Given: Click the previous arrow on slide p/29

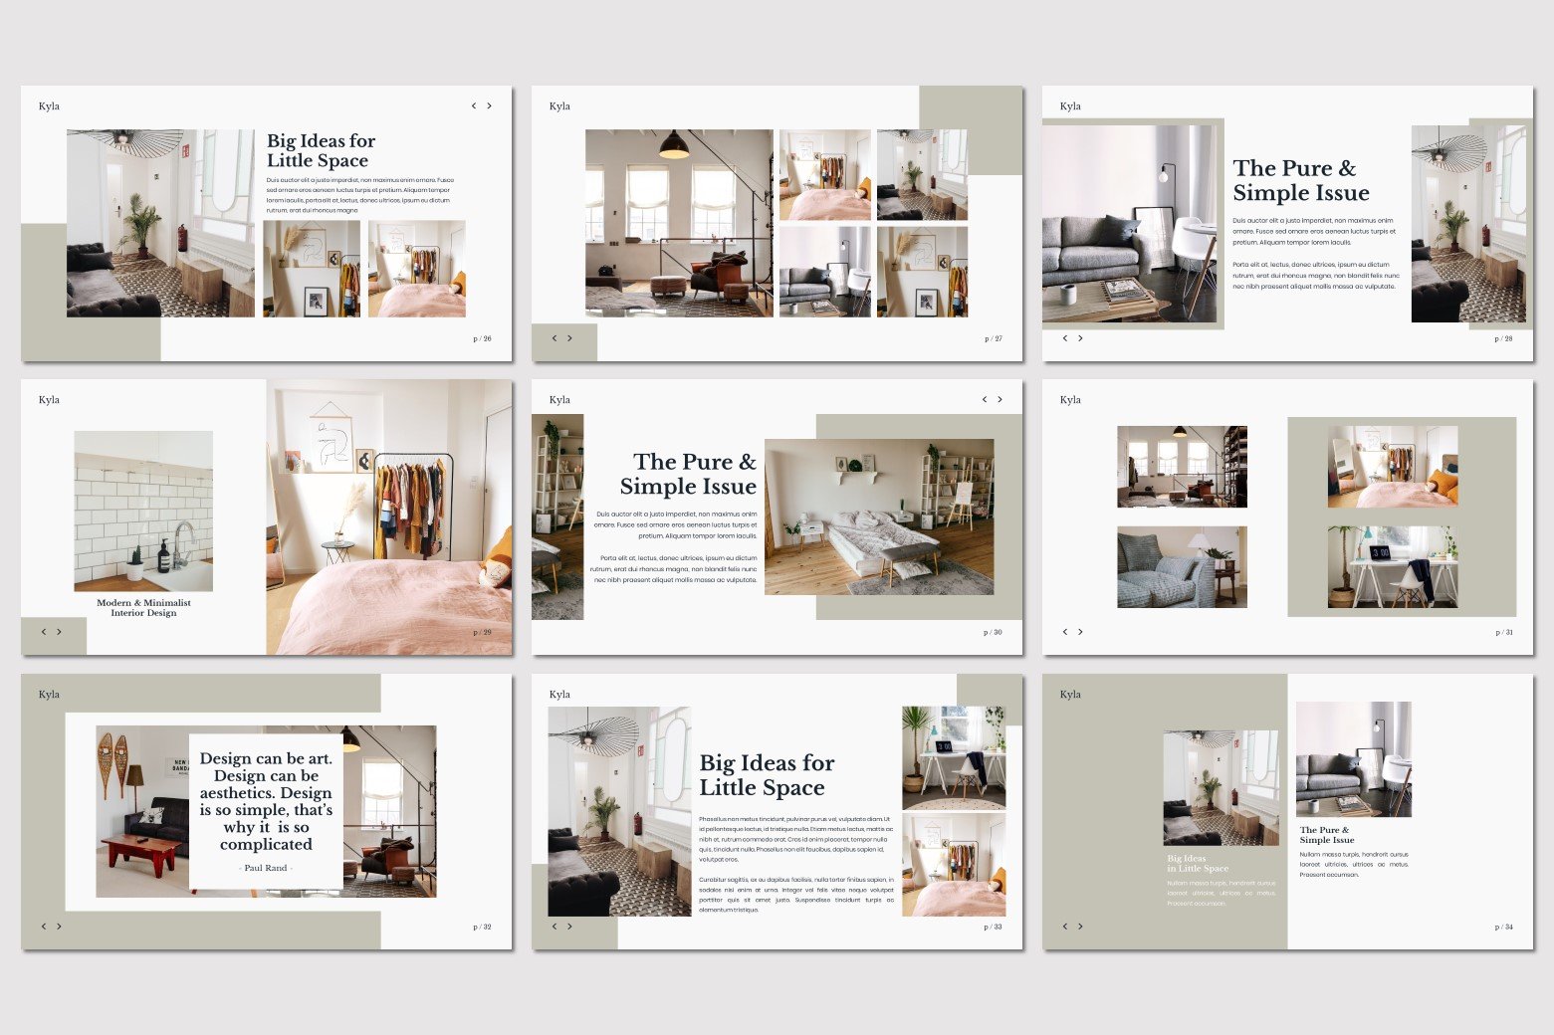Looking at the screenshot, I should 44,632.
